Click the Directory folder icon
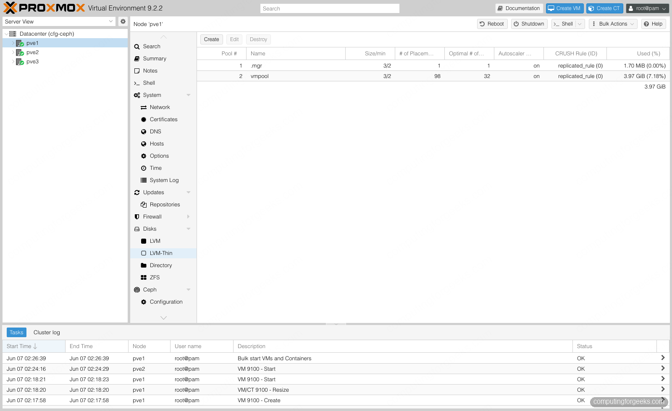 pyautogui.click(x=144, y=265)
